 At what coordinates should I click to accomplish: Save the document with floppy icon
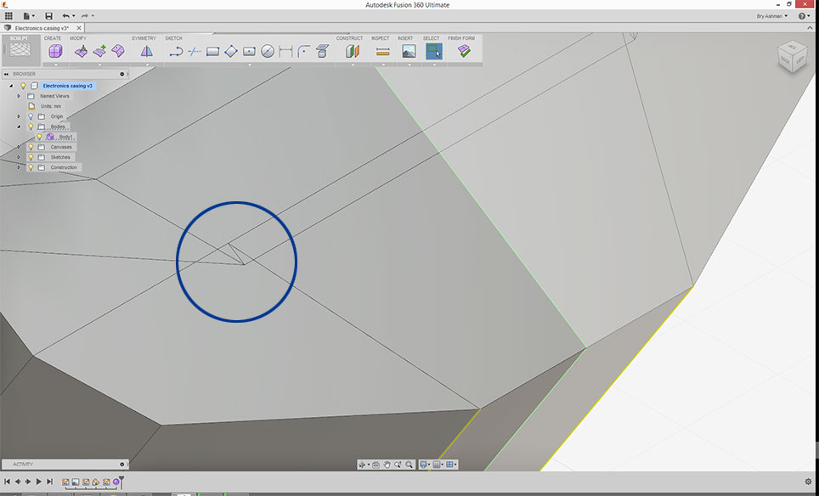pos(48,16)
